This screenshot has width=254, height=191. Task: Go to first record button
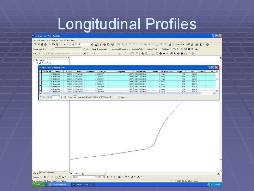[47, 97]
